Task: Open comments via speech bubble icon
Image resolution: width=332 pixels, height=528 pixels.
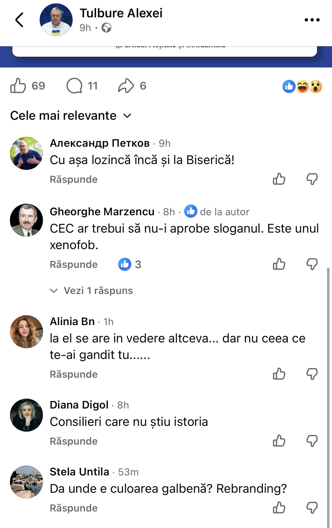Action: tap(74, 86)
